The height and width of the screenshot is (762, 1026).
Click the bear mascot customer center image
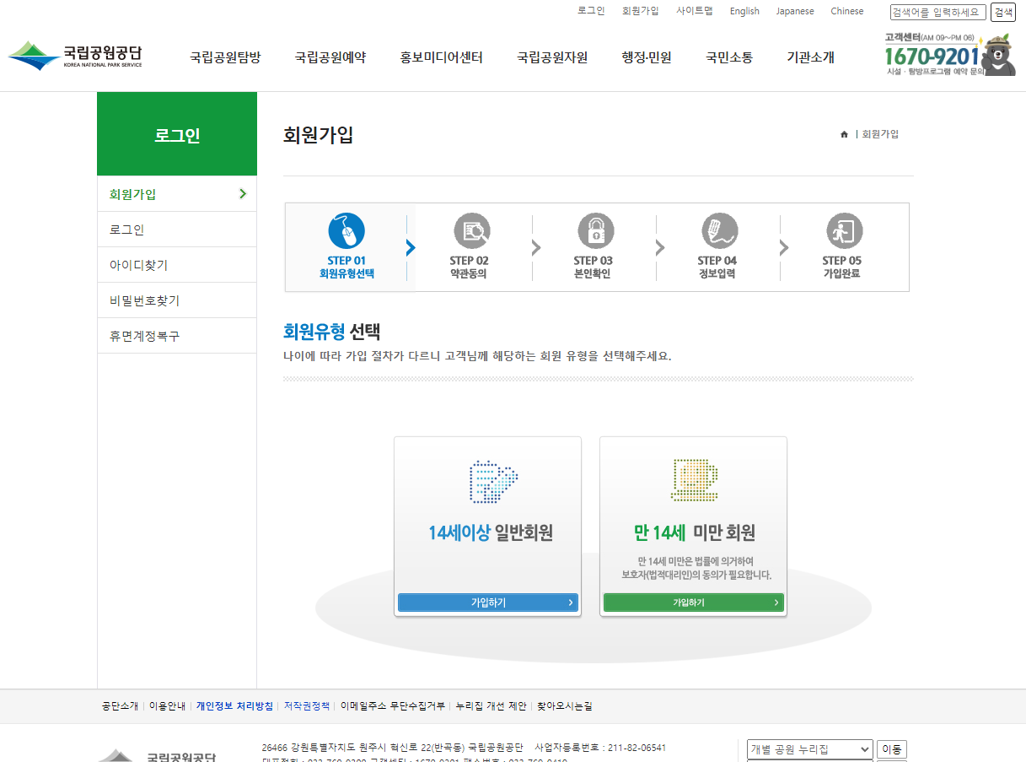1000,56
